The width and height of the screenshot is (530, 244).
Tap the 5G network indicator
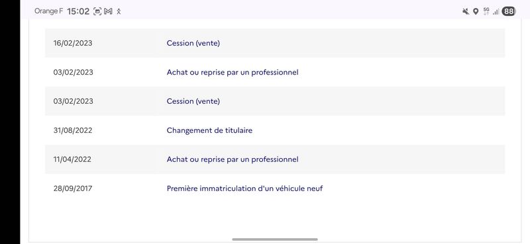pos(486,11)
